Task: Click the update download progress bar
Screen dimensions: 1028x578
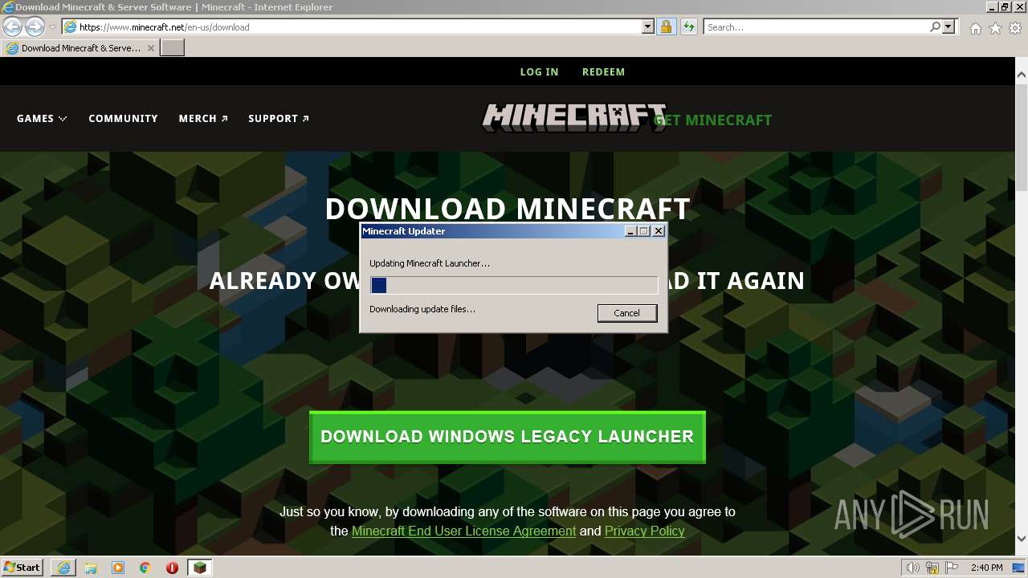Action: click(x=514, y=285)
